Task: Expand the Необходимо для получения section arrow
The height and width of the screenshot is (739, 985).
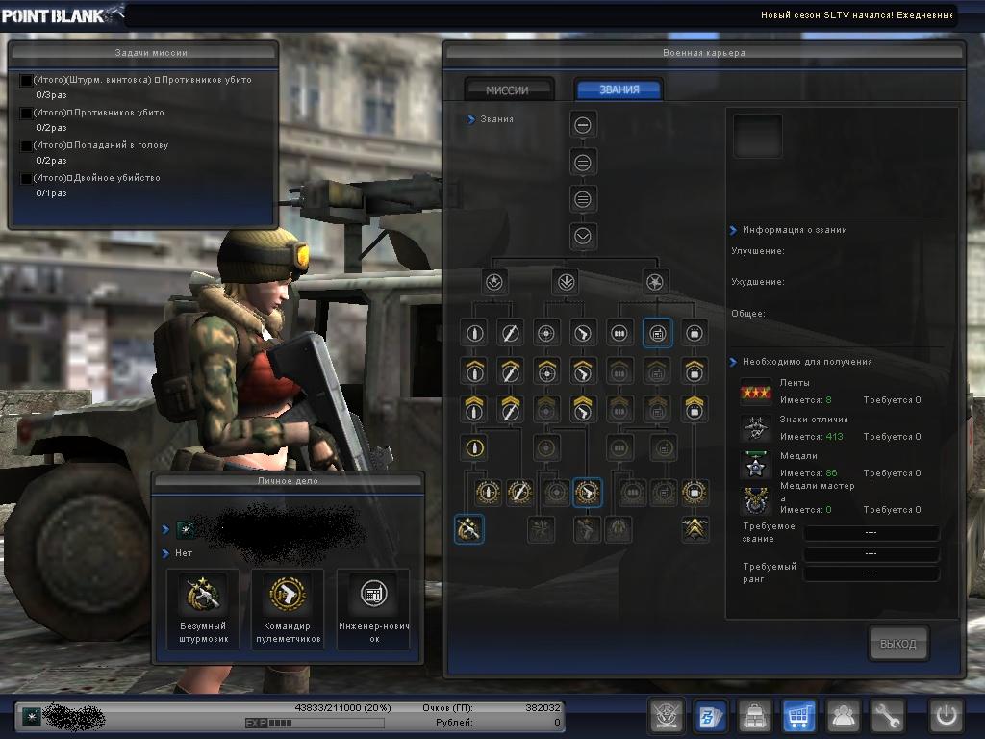Action: click(733, 362)
